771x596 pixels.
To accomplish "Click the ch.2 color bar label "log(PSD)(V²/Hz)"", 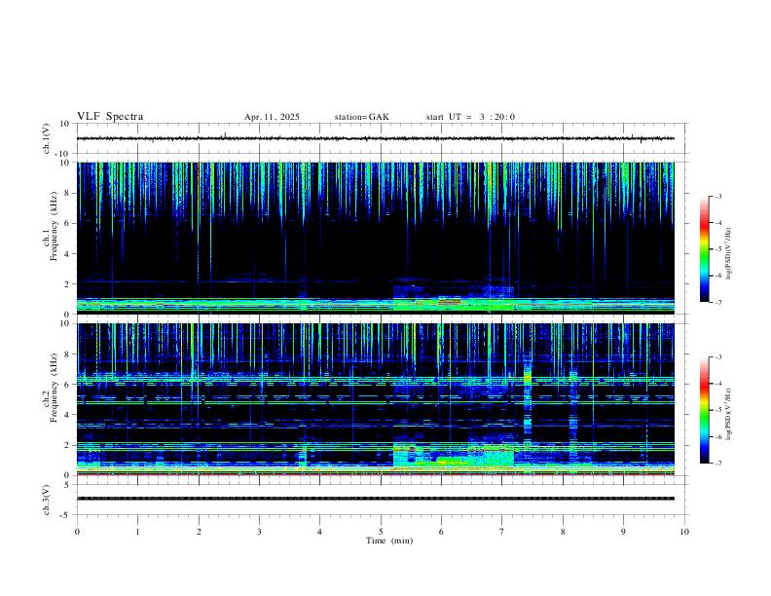I will pyautogui.click(x=728, y=414).
